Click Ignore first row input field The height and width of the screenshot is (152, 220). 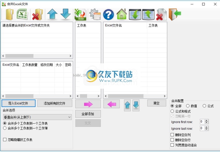click(202, 122)
